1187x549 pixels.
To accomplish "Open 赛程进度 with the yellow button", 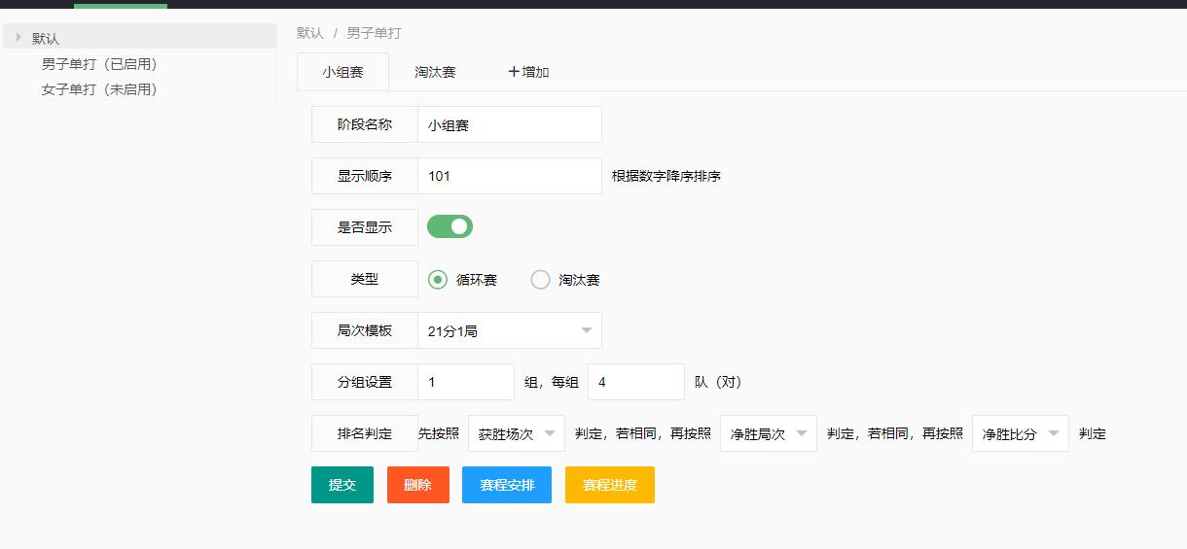I will pos(610,485).
